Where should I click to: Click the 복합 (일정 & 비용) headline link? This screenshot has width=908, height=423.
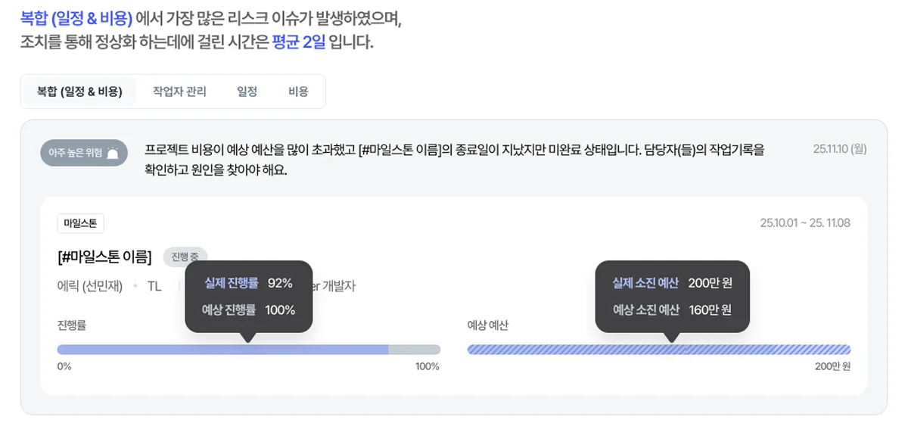coord(76,20)
